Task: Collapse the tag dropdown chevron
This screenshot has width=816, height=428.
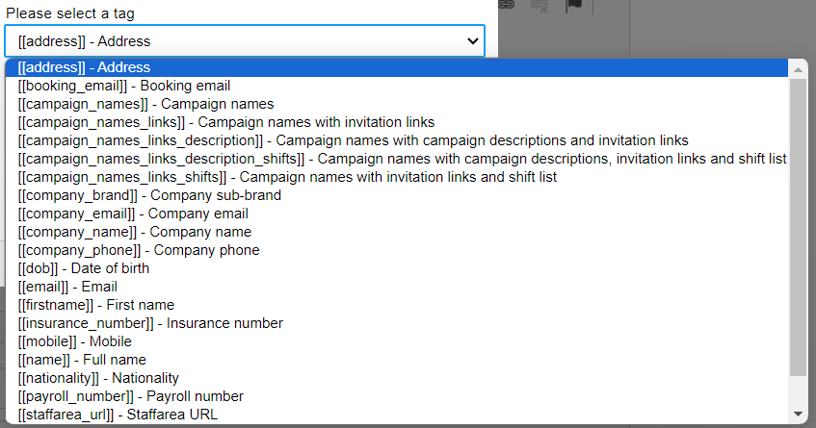Action: point(472,41)
